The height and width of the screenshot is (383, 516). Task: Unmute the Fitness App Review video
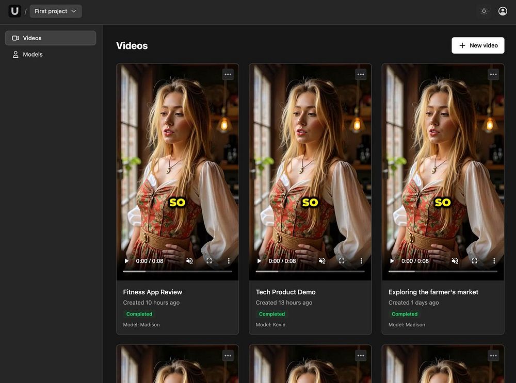[x=189, y=261]
